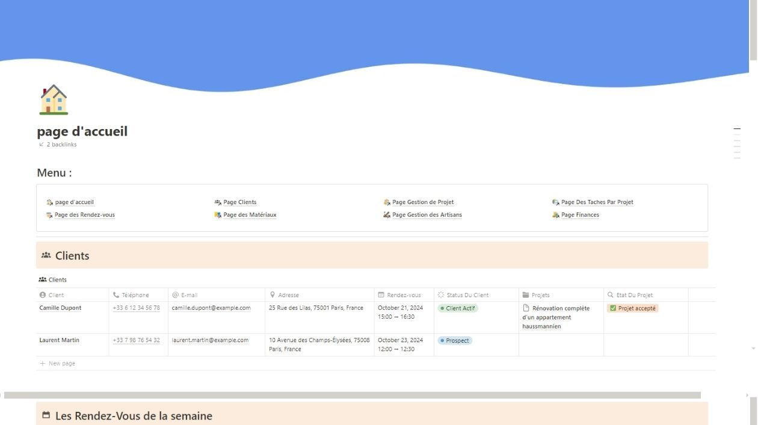Select the Clients database view tab
Viewport: 758px width, 425px height.
coord(52,280)
